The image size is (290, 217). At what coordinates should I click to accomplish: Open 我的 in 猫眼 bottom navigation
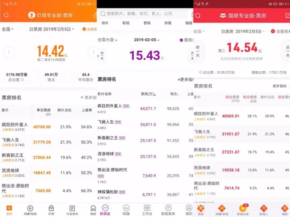point(285,210)
